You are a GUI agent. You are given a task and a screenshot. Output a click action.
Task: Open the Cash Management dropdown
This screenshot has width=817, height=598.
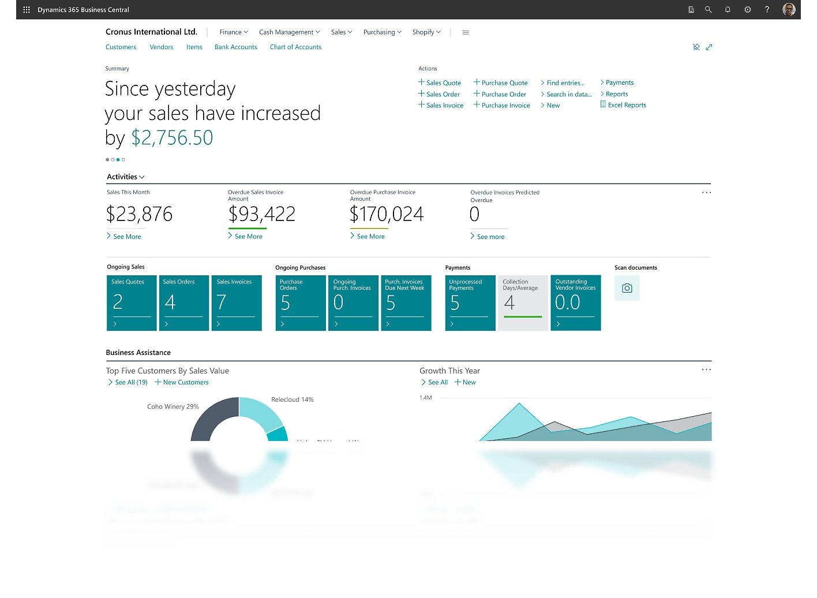(289, 32)
